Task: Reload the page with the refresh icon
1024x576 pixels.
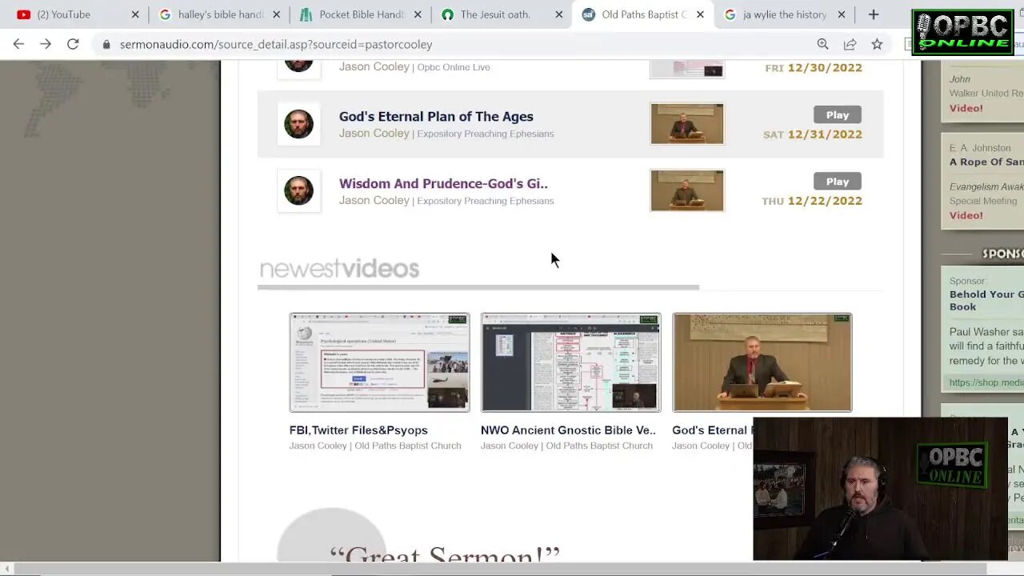Action: coord(73,44)
